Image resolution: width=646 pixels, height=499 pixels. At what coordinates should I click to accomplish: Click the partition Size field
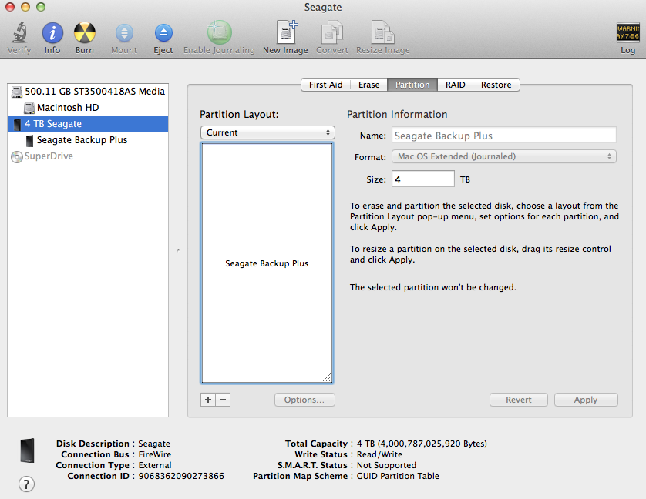(423, 179)
